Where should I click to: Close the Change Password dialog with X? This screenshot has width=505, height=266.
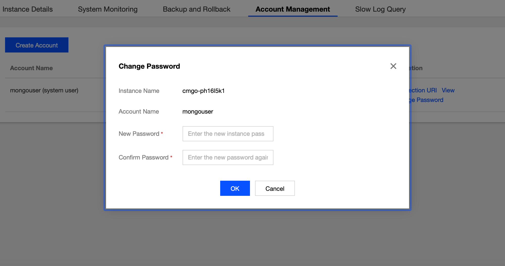[x=393, y=66]
